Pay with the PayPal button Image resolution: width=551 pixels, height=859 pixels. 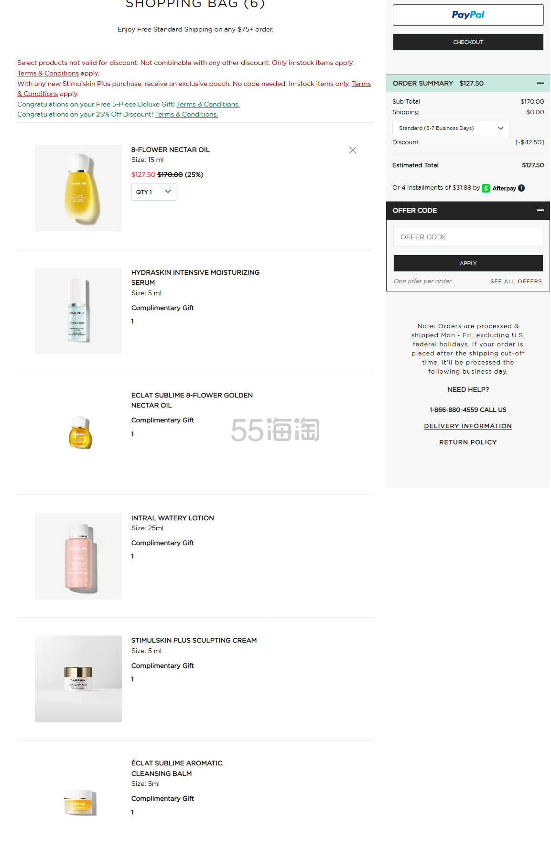pos(468,15)
